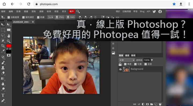Choose the Zoom magnifier tool in toolbox
Screen dimensions: 193x106
click(9, 41)
